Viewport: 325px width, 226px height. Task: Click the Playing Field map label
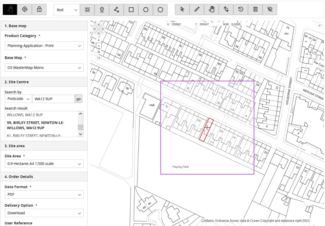click(181, 167)
